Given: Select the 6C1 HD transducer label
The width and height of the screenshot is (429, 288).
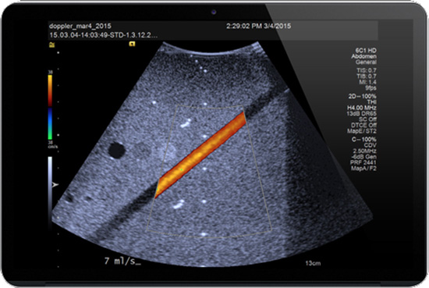Looking at the screenshot, I should pos(366,51).
